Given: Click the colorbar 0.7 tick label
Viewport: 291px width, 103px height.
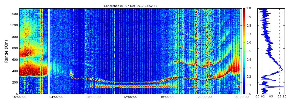Looking at the screenshot, I should click(x=248, y=34).
